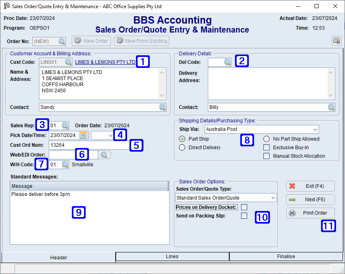Click the delivery address scroll down arrow
This screenshot has height=274, width=345.
point(330,96)
